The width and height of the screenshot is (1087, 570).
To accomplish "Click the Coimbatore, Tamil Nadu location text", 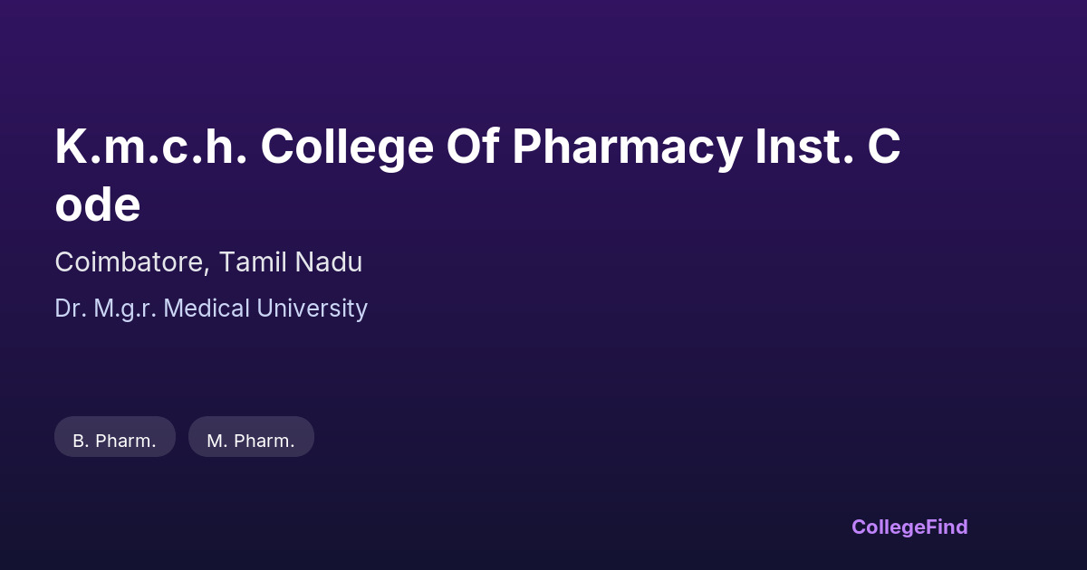I will coord(208,262).
